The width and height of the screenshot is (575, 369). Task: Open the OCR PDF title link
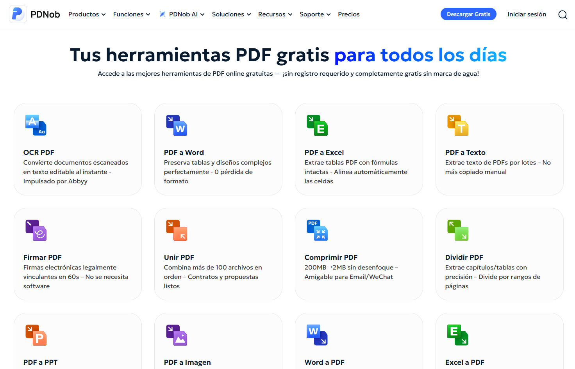pyautogui.click(x=39, y=153)
